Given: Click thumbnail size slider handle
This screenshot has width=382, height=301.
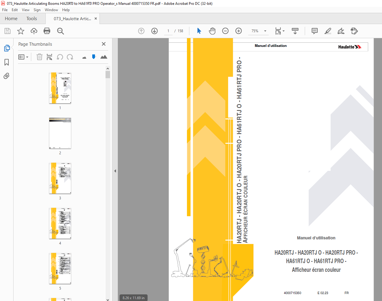Looking at the screenshot, I should (x=94, y=57).
